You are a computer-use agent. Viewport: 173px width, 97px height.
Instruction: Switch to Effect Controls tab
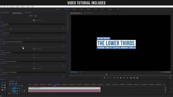pos(28,13)
